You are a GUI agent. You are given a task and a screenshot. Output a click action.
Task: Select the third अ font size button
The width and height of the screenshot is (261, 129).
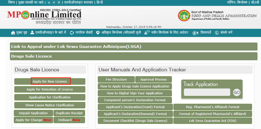pos(59,3)
